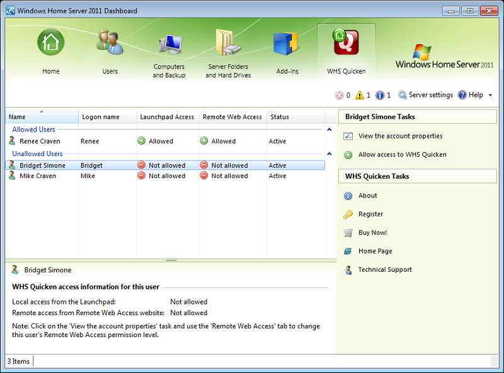Image resolution: width=504 pixels, height=373 pixels.
Task: Click the Register task link
Action: coord(370,214)
